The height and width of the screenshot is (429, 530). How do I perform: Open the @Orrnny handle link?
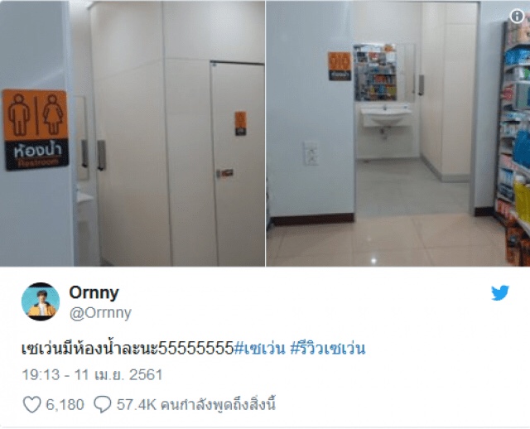point(100,313)
